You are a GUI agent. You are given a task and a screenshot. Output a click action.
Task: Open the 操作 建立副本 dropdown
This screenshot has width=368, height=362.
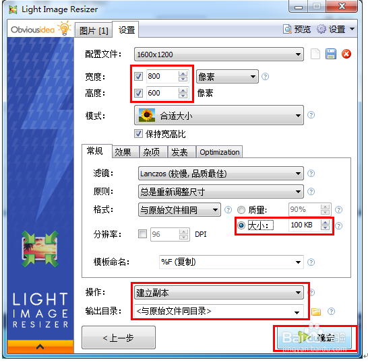[219, 293]
